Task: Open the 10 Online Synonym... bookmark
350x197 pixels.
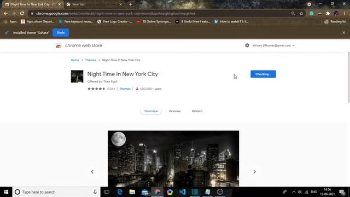Action: [x=154, y=22]
